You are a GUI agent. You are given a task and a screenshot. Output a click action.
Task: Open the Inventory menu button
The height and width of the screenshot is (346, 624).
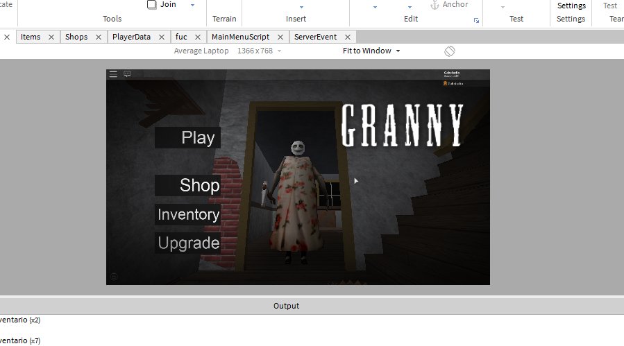(187, 215)
